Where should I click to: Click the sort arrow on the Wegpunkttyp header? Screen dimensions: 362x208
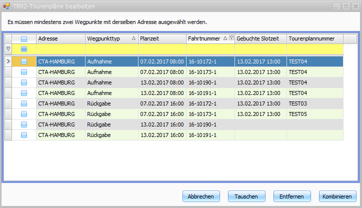point(133,38)
